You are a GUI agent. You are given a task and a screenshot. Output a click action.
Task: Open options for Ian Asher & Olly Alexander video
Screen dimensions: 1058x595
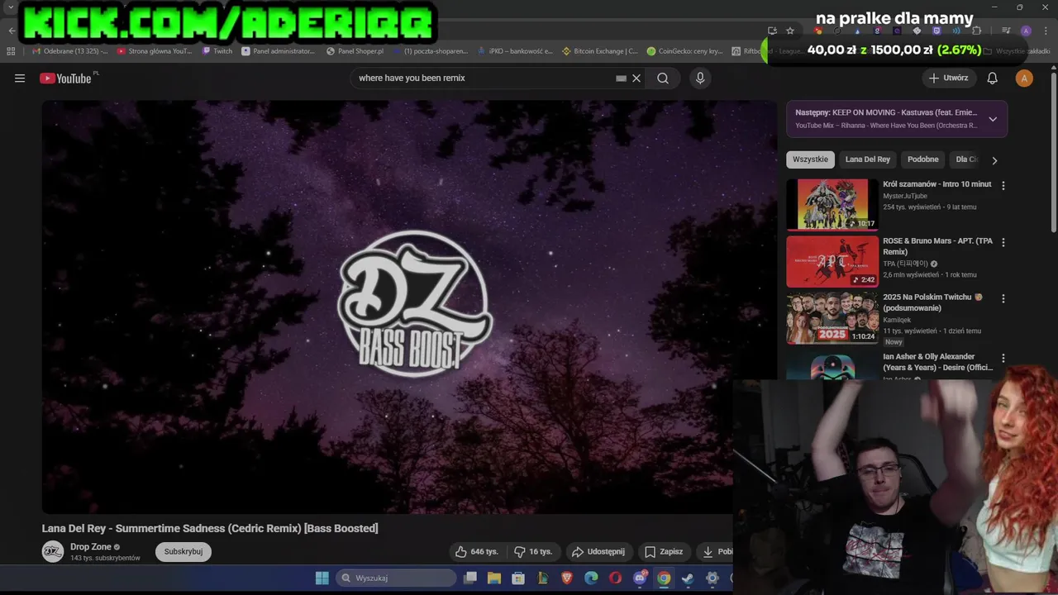(1003, 358)
